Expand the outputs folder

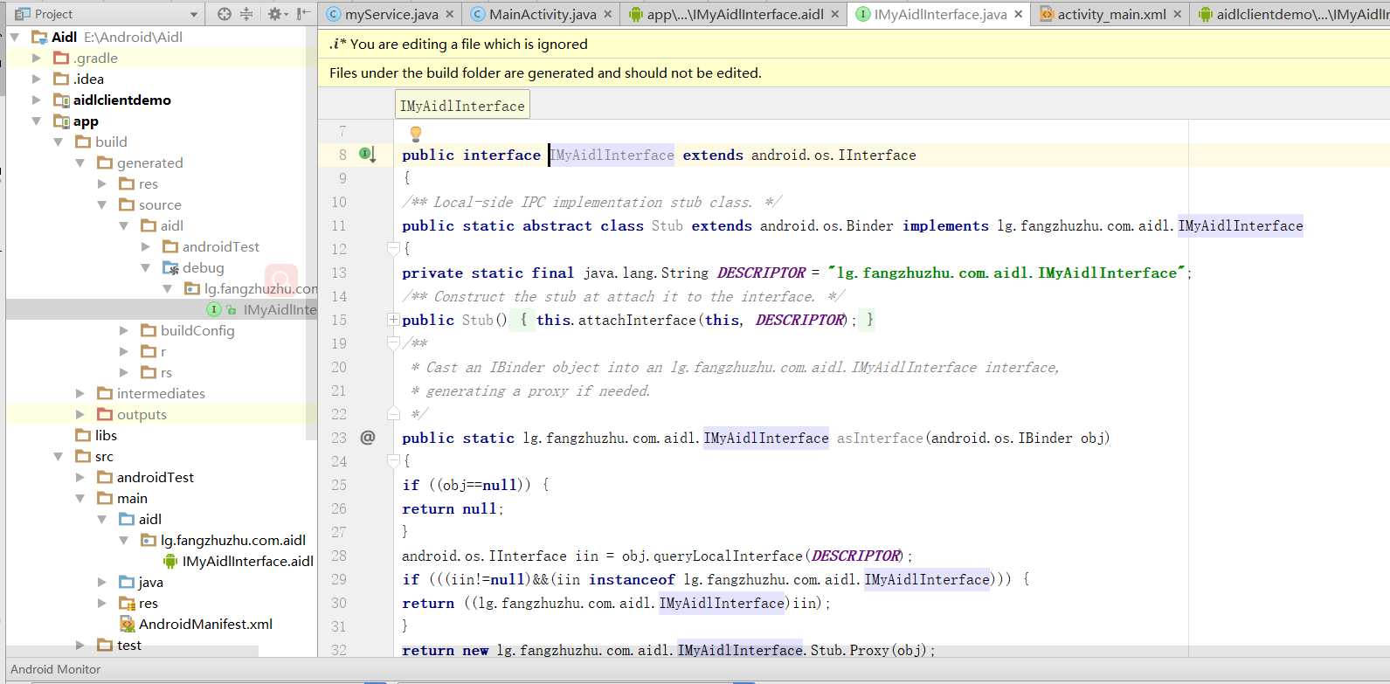coord(80,414)
